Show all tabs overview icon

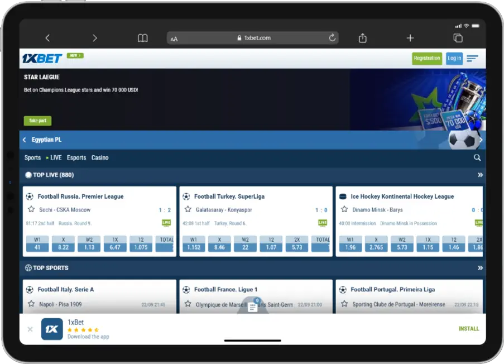[x=458, y=38]
